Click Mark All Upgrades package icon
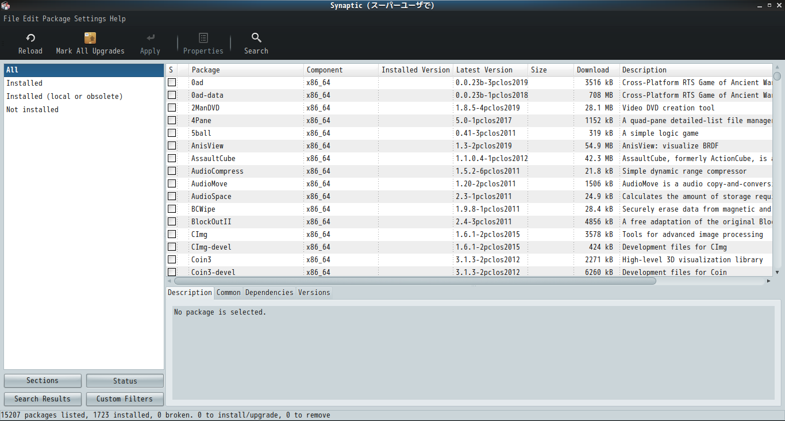Viewport: 785px width, 421px height. (x=90, y=38)
